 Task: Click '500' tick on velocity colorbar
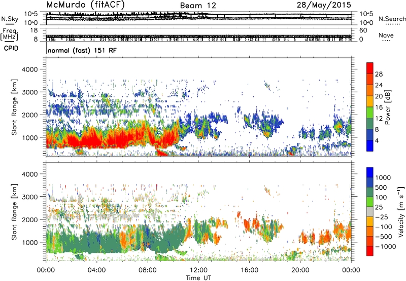[381, 187]
